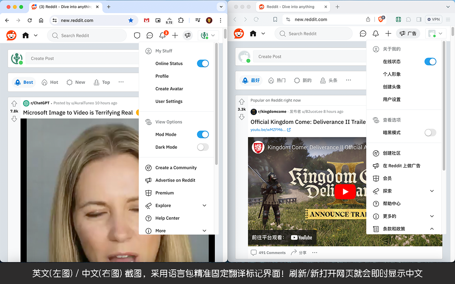The height and width of the screenshot is (284, 455).
Task: Open the notifications bell with 3 alerts
Action: [x=162, y=35]
